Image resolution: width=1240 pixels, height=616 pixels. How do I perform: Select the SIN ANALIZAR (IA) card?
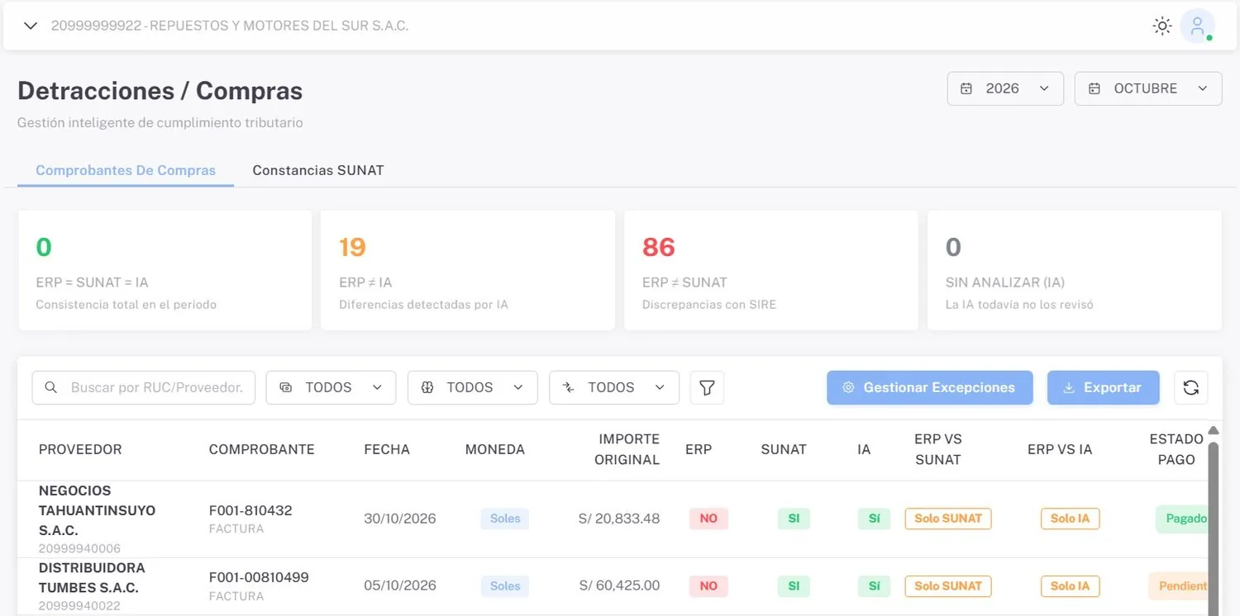coord(1075,270)
